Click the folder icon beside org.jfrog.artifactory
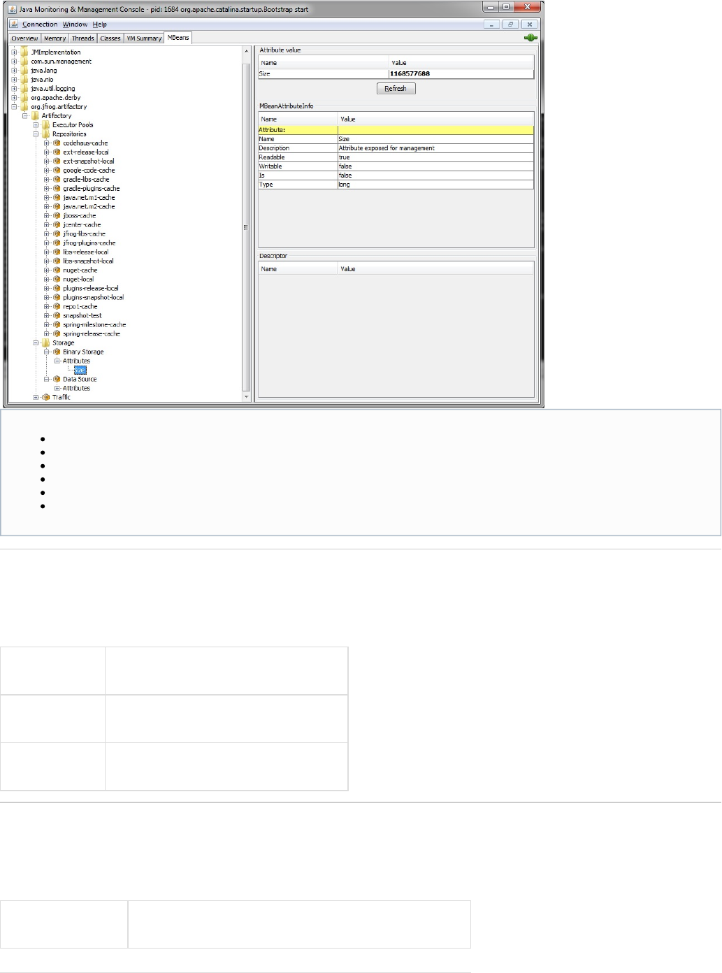Screen dimensions: 722x973 tap(24, 106)
